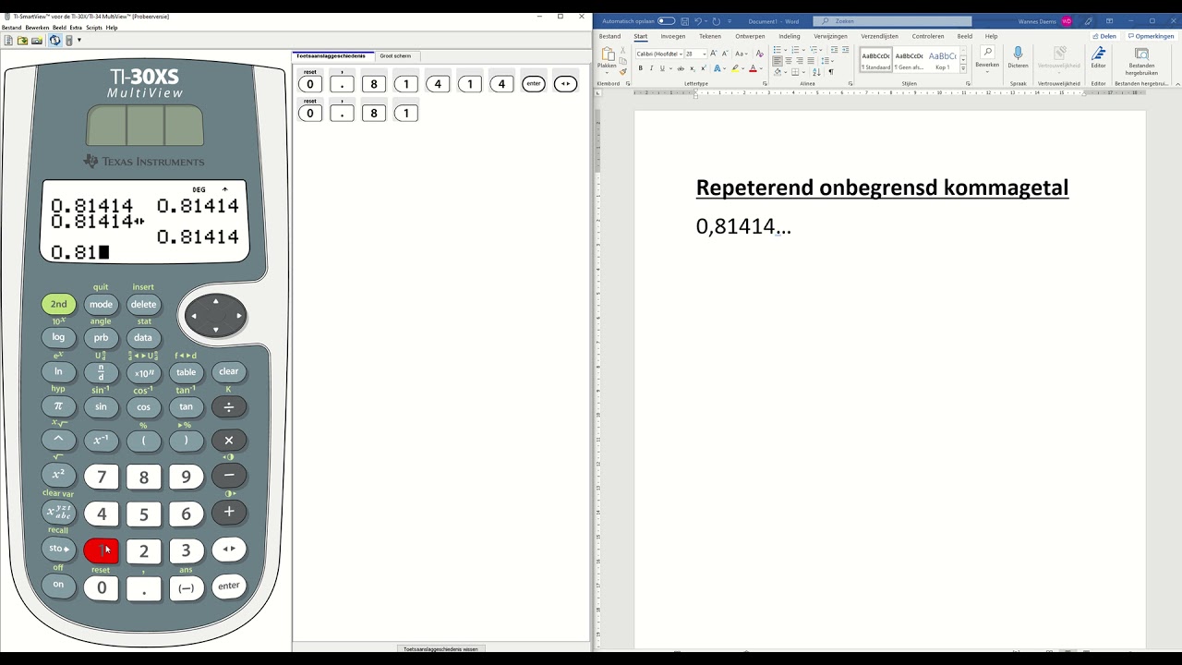The width and height of the screenshot is (1182, 665).
Task: Click the calculator decimal point key
Action: coord(143,588)
